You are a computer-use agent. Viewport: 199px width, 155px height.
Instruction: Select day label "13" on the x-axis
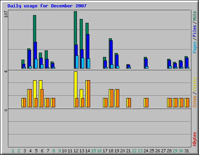[x=82, y=151]
